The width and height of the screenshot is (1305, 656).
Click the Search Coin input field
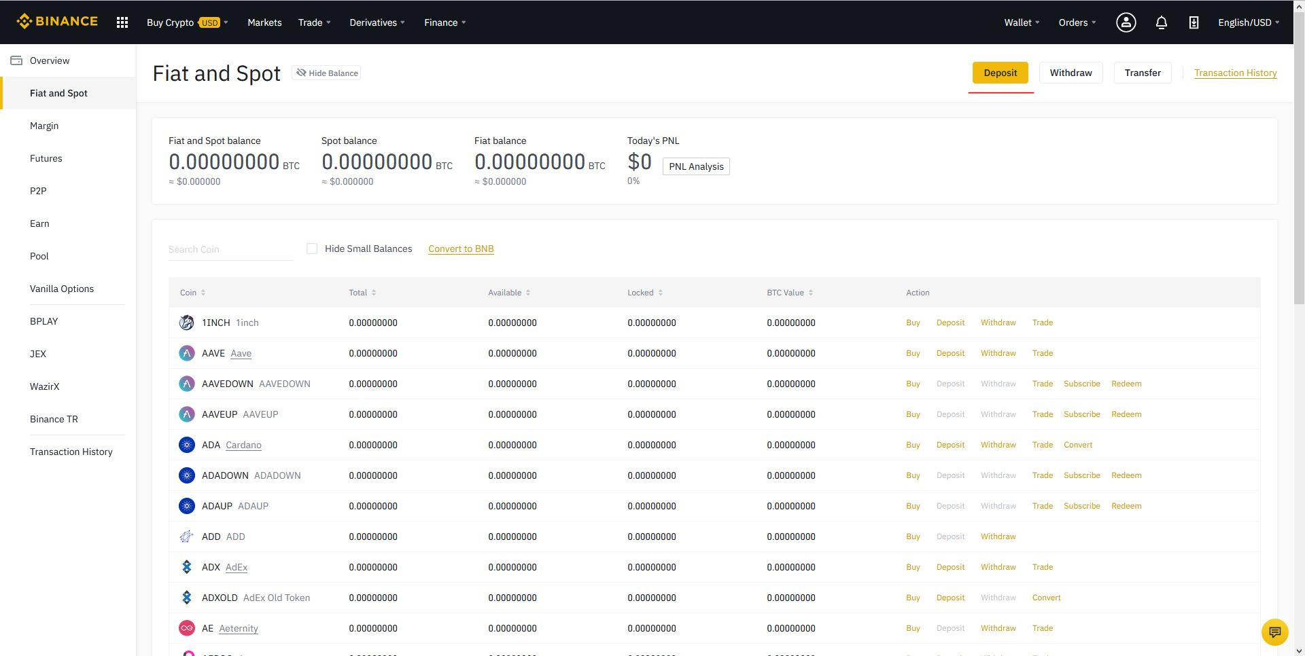230,249
